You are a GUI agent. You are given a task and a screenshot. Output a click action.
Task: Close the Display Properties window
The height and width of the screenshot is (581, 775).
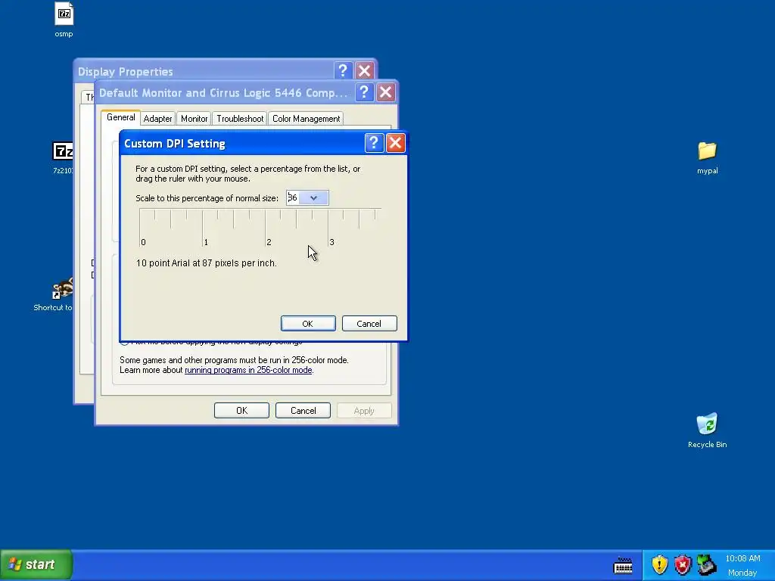(x=365, y=70)
